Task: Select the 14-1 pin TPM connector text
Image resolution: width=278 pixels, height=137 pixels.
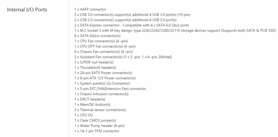Action: [97, 131]
